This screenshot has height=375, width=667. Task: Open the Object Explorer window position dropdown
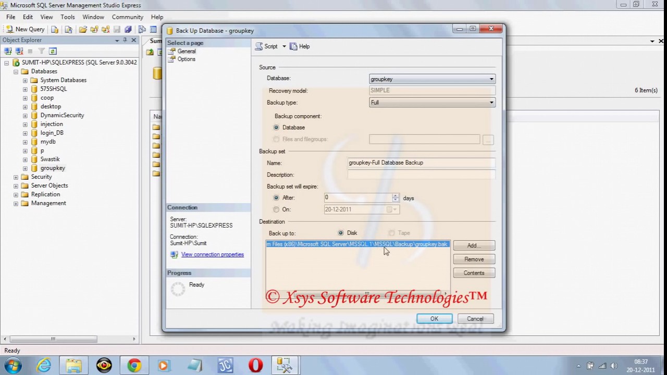[x=117, y=40]
